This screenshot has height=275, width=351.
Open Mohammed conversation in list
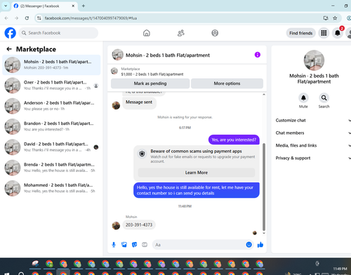(x=51, y=188)
